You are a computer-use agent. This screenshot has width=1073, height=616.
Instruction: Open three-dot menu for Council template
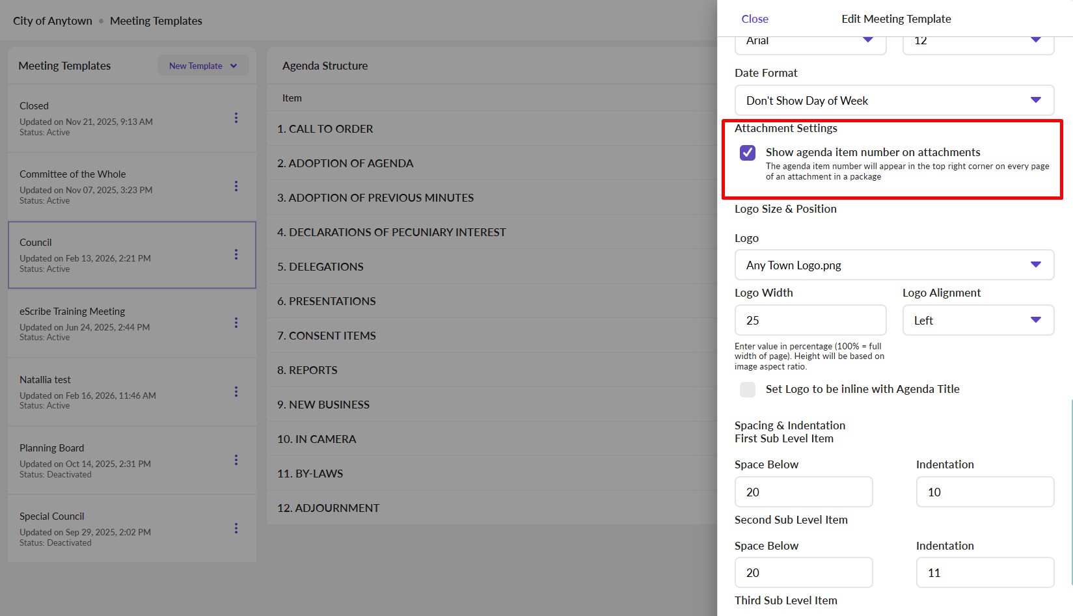(x=236, y=254)
